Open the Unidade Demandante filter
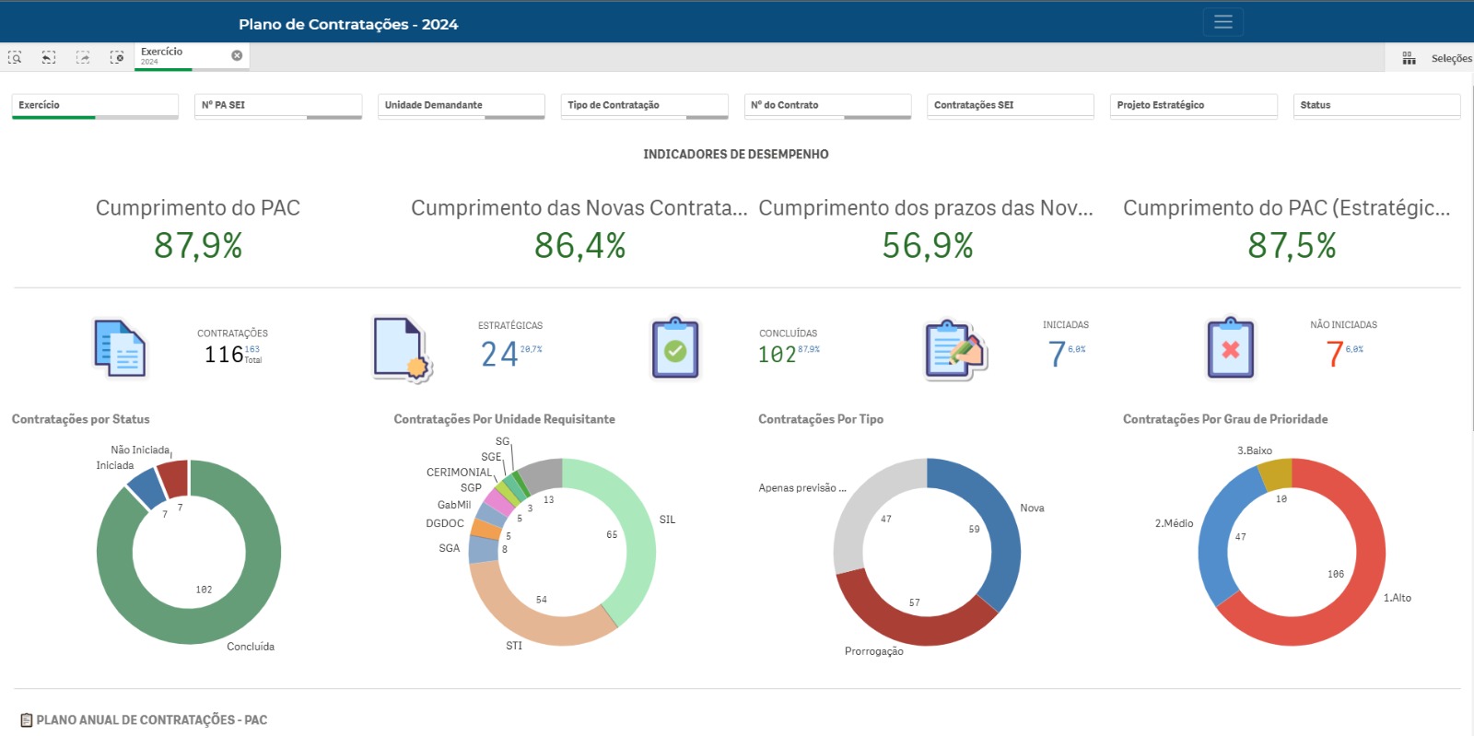Image resolution: width=1474 pixels, height=736 pixels. point(462,106)
